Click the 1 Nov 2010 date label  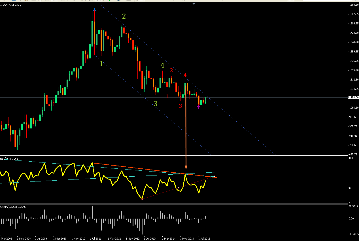tap(78, 239)
